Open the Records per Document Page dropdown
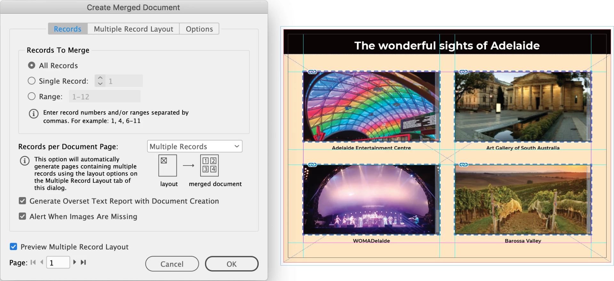The height and width of the screenshot is (281, 614). point(195,146)
